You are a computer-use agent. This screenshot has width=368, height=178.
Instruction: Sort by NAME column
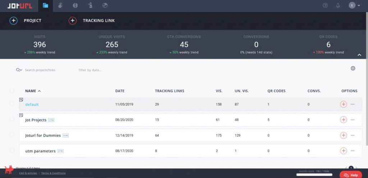(33, 91)
